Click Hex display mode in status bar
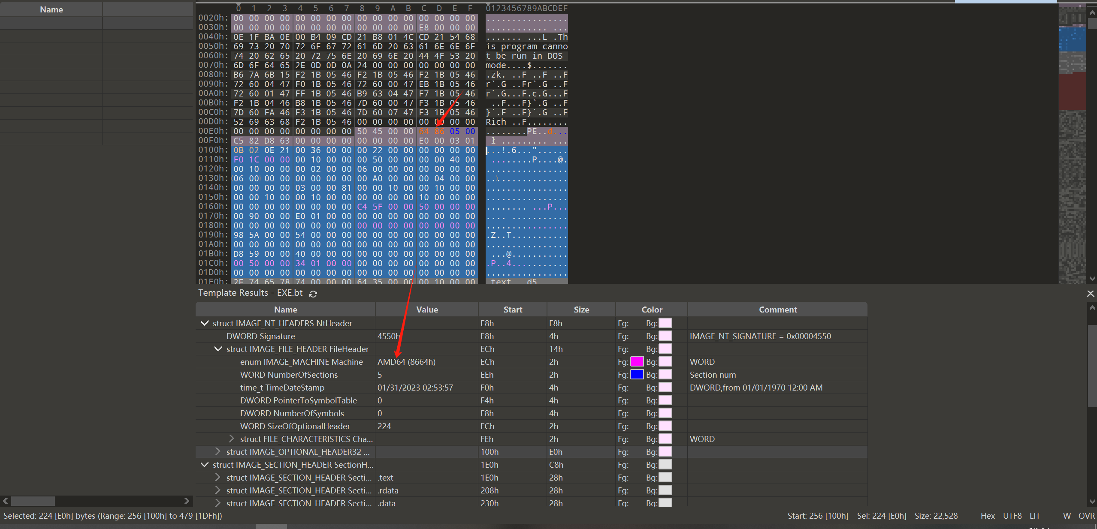This screenshot has width=1097, height=529. [x=987, y=516]
